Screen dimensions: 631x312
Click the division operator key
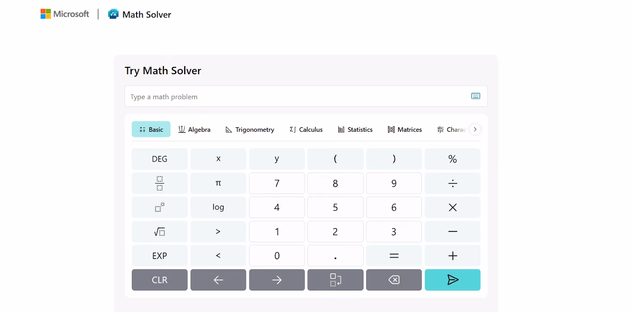point(452,183)
